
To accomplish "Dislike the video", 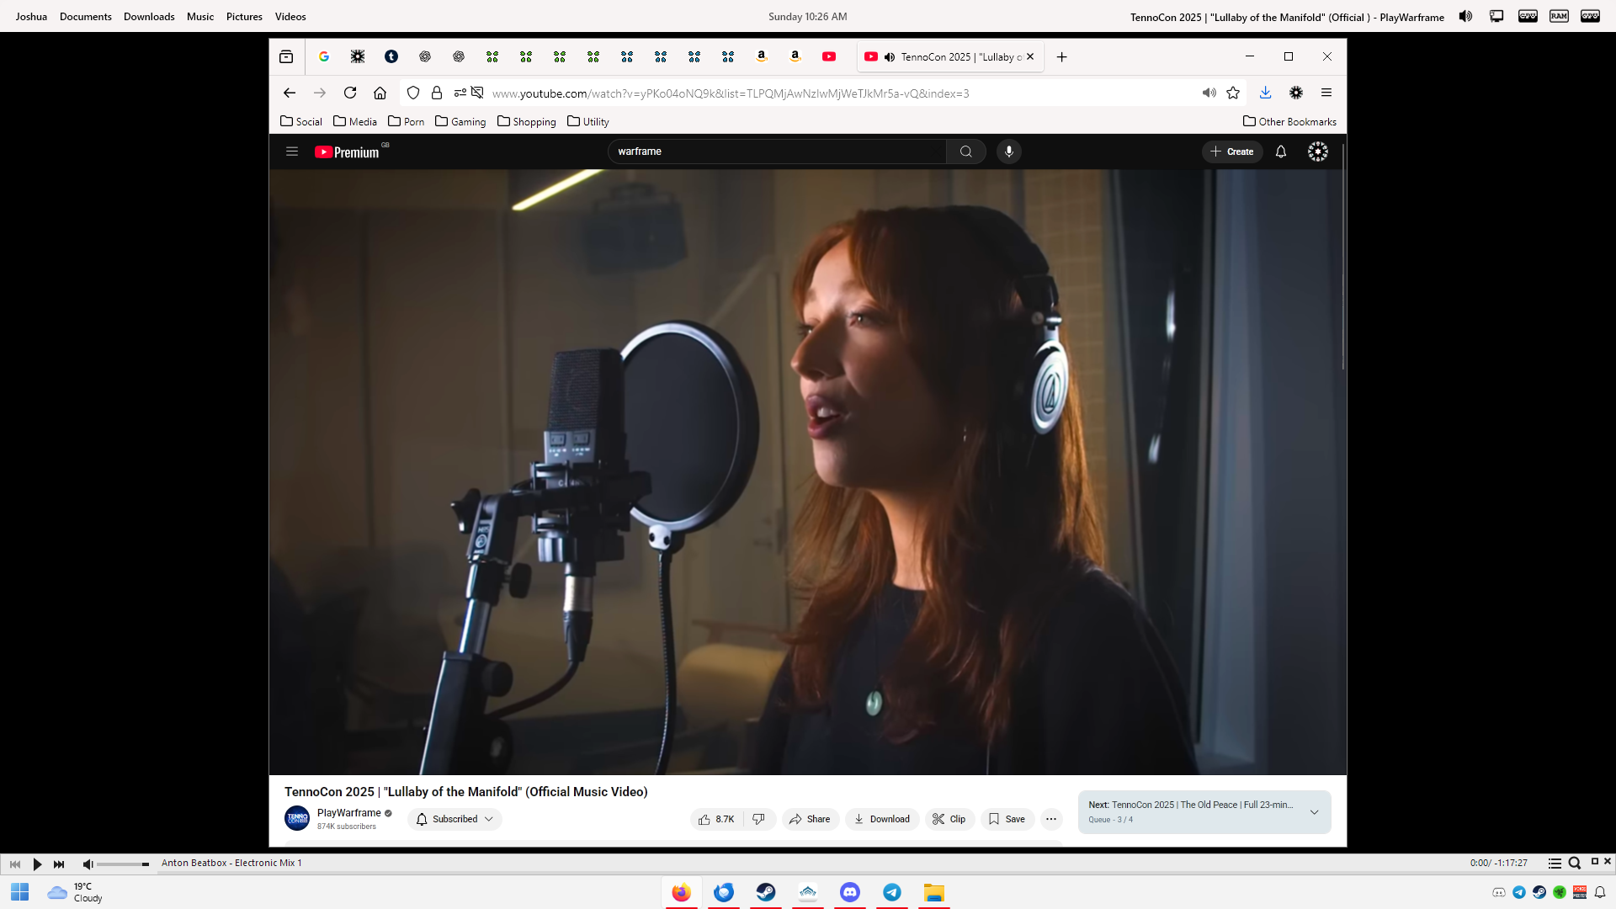I will [759, 819].
